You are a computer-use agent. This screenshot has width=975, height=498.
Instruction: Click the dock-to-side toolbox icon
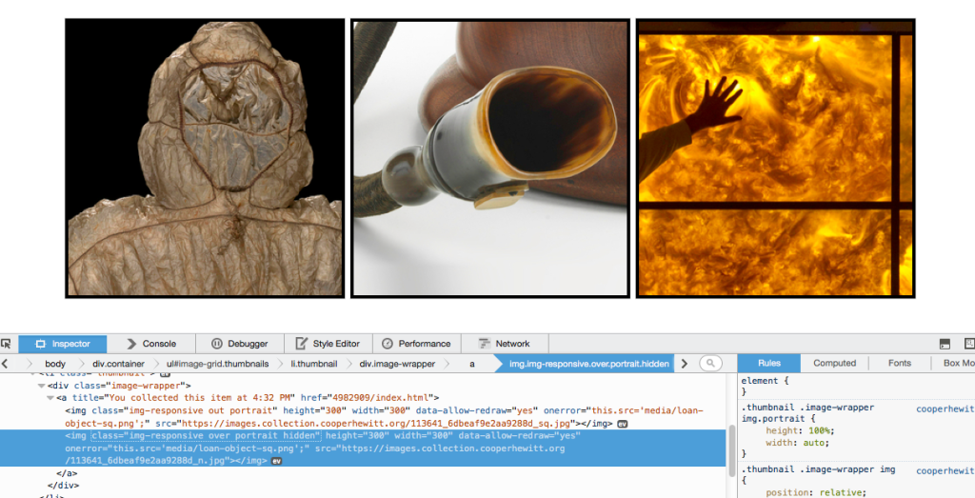click(945, 344)
